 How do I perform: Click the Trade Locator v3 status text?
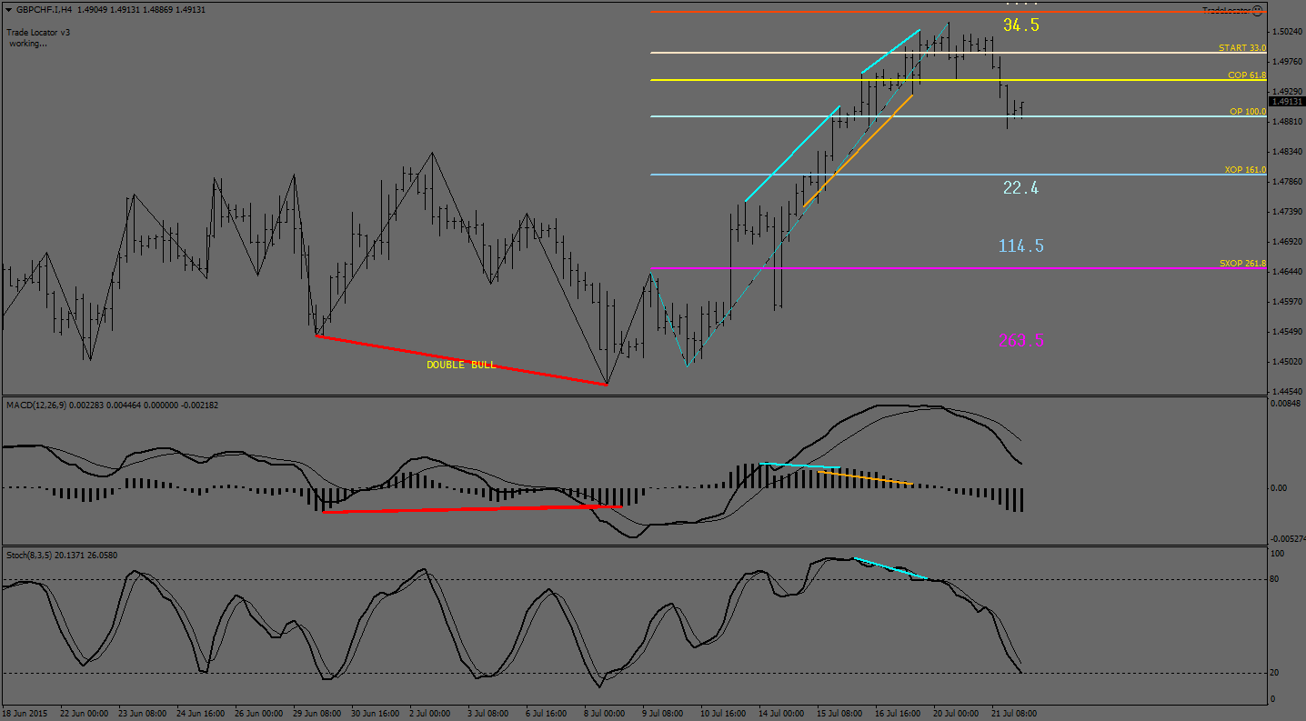[38, 32]
